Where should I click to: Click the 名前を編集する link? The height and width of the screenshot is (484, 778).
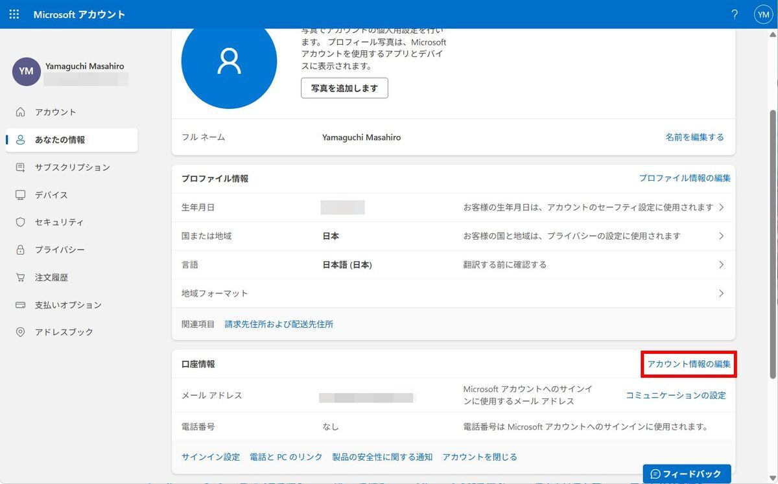[694, 137]
